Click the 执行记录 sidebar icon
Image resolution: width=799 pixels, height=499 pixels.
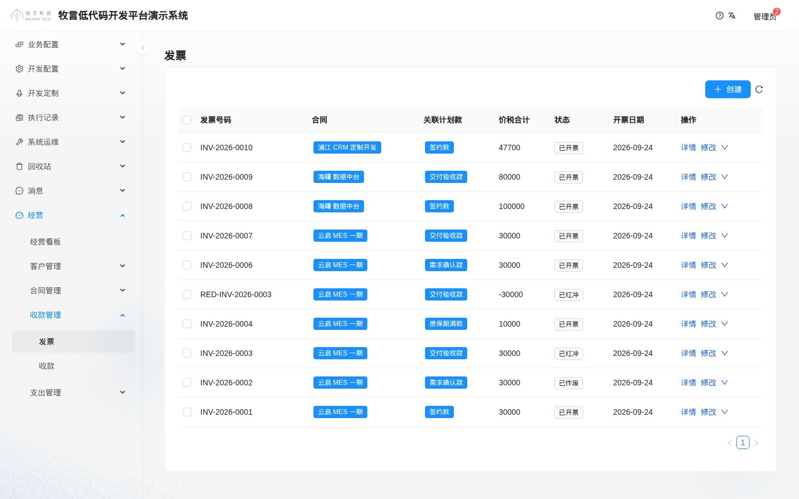pos(19,118)
